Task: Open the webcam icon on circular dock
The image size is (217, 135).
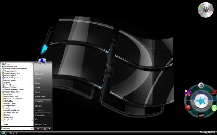Action: point(201,86)
